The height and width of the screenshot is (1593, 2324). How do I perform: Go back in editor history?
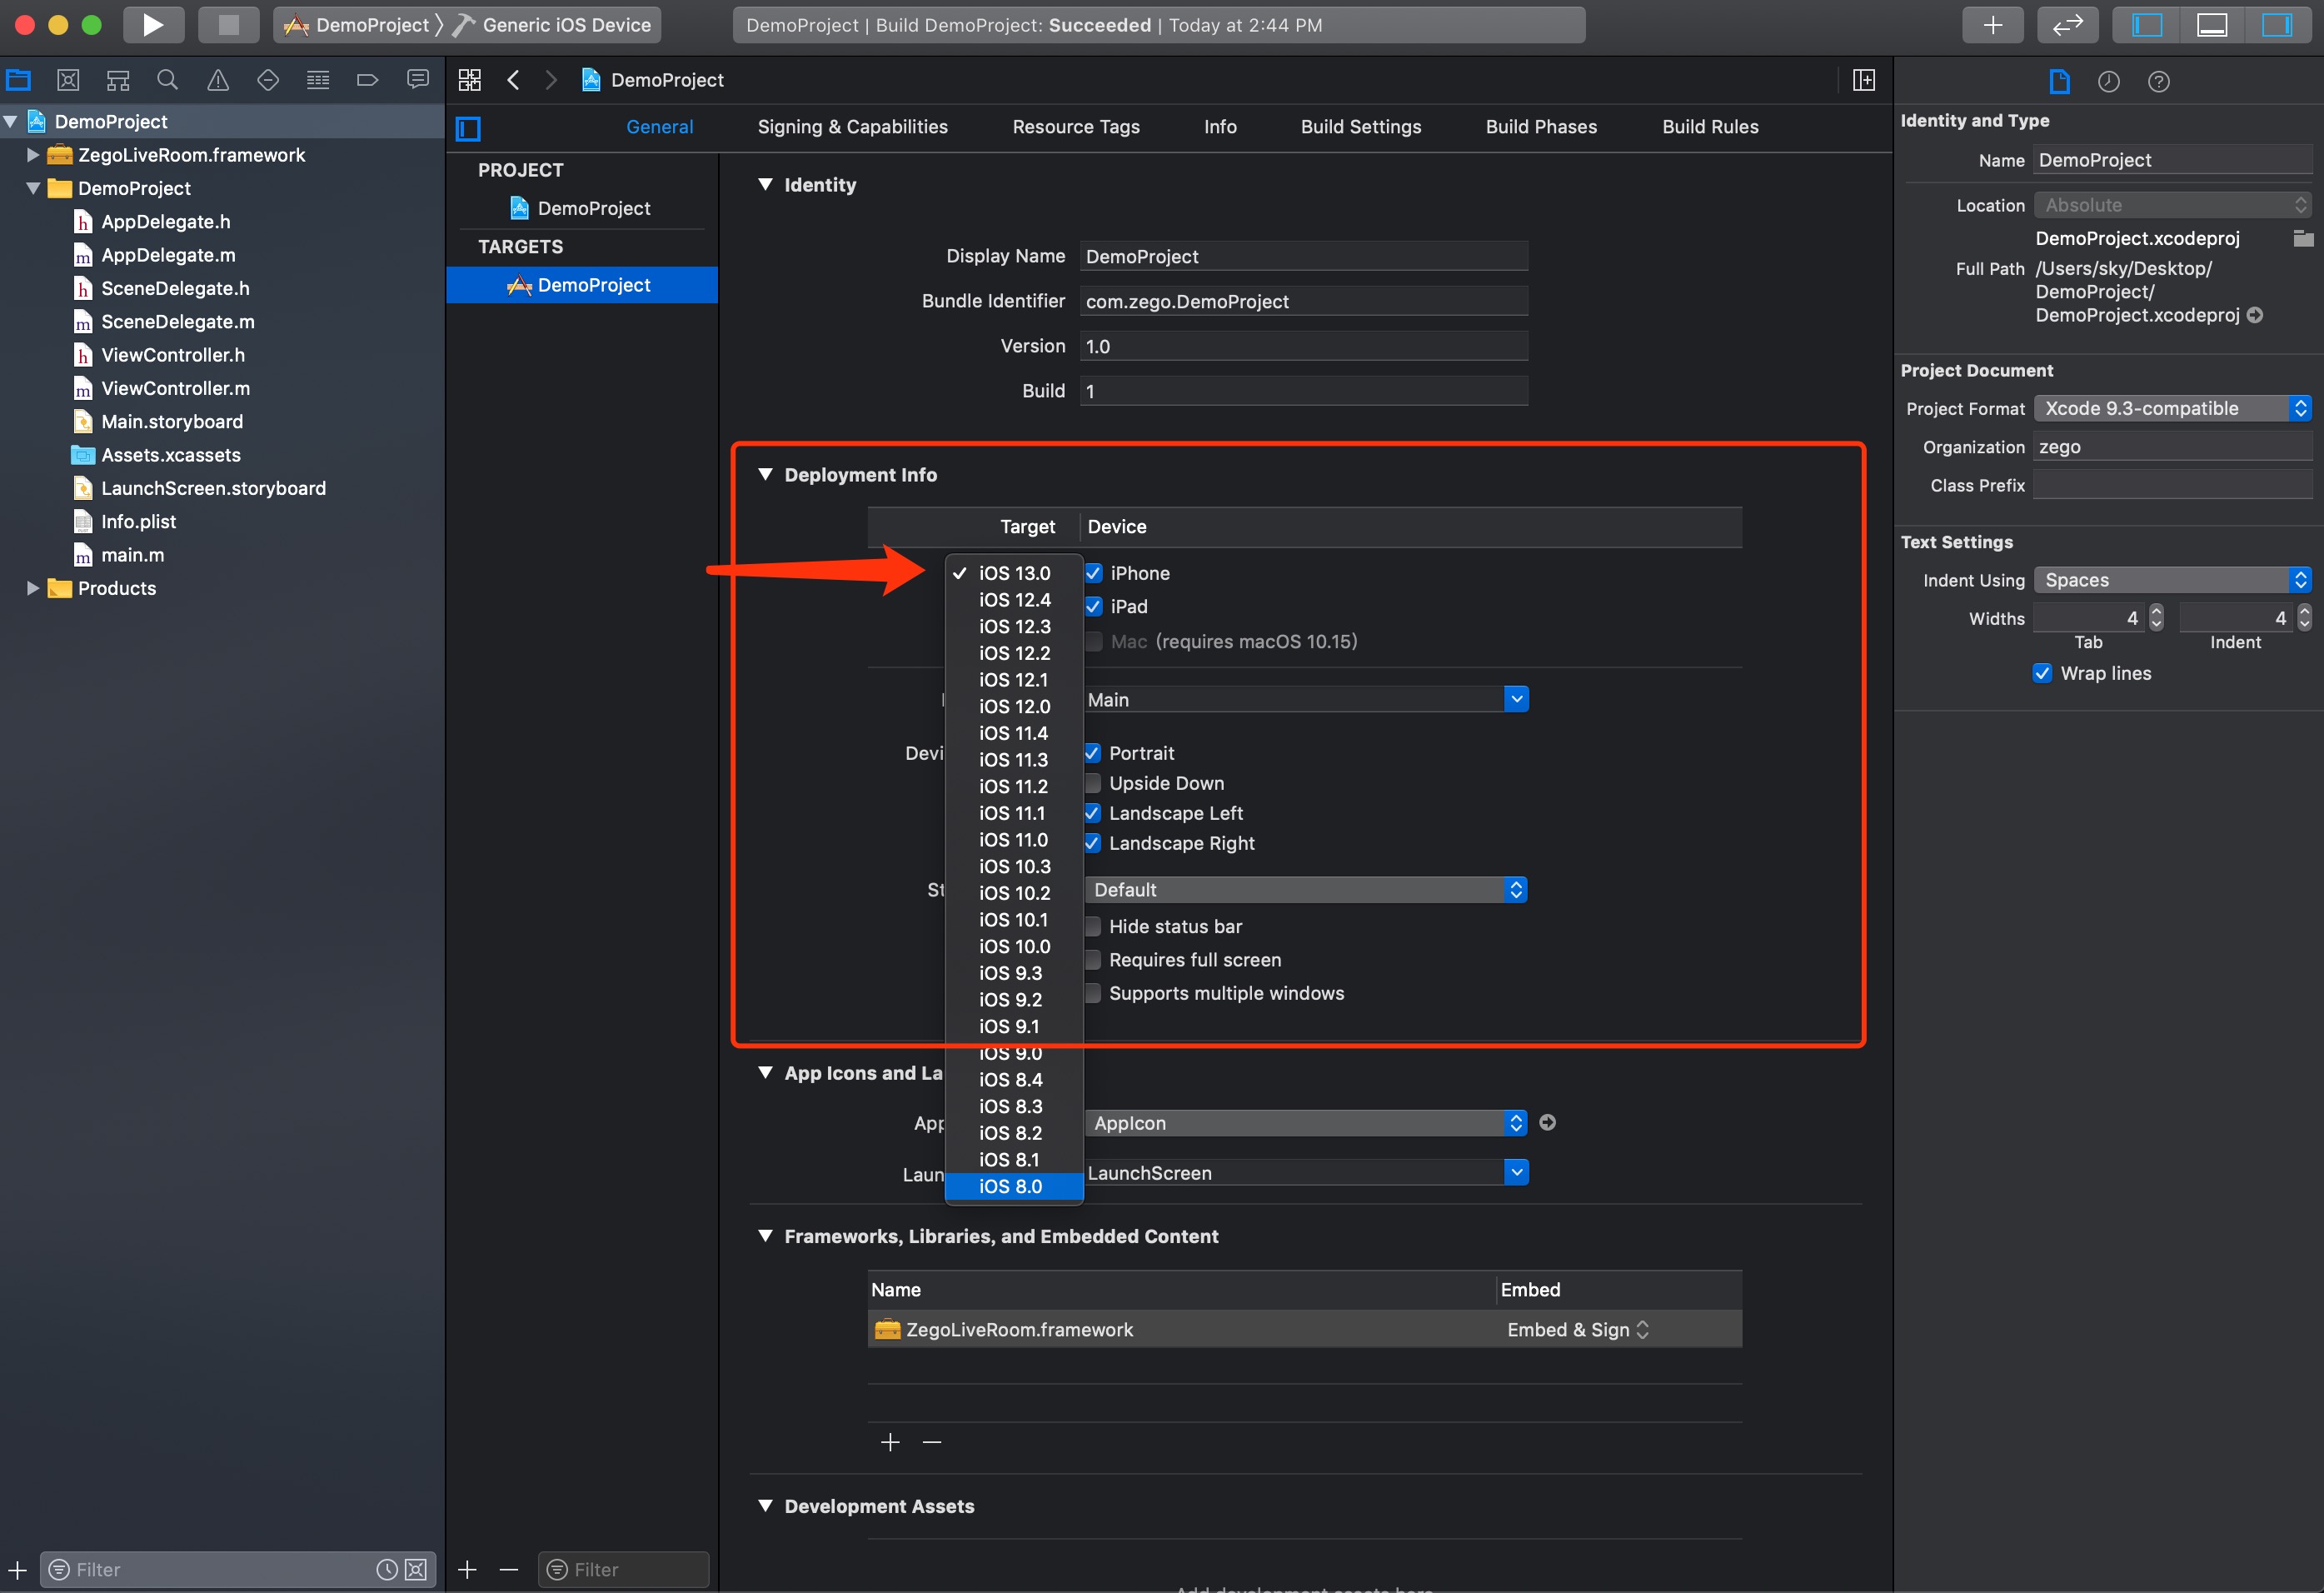coord(513,80)
